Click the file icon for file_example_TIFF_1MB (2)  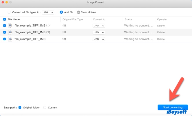pyautogui.click(x=10, y=32)
